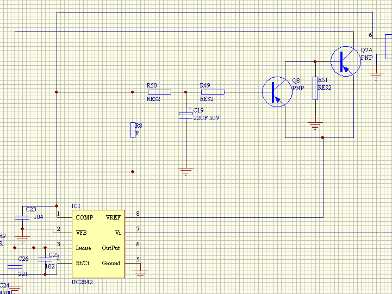Select the Q74 PNP transistor symbol

pos(346,61)
